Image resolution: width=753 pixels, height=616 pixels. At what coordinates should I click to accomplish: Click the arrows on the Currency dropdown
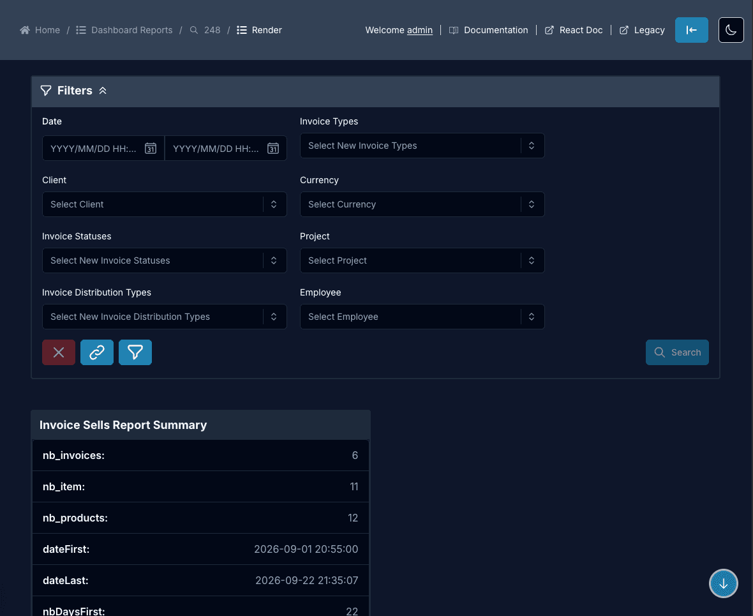532,204
